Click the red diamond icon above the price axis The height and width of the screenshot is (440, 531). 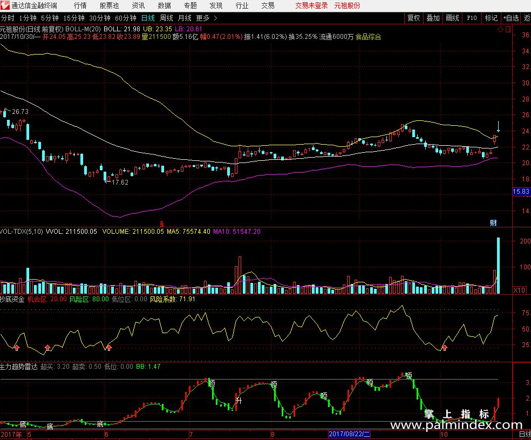pyautogui.click(x=500, y=30)
